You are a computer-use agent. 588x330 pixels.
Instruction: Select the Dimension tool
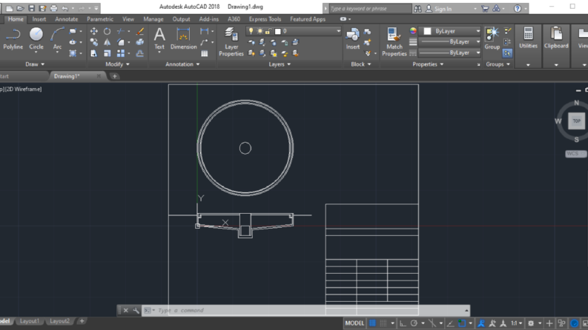pos(183,38)
